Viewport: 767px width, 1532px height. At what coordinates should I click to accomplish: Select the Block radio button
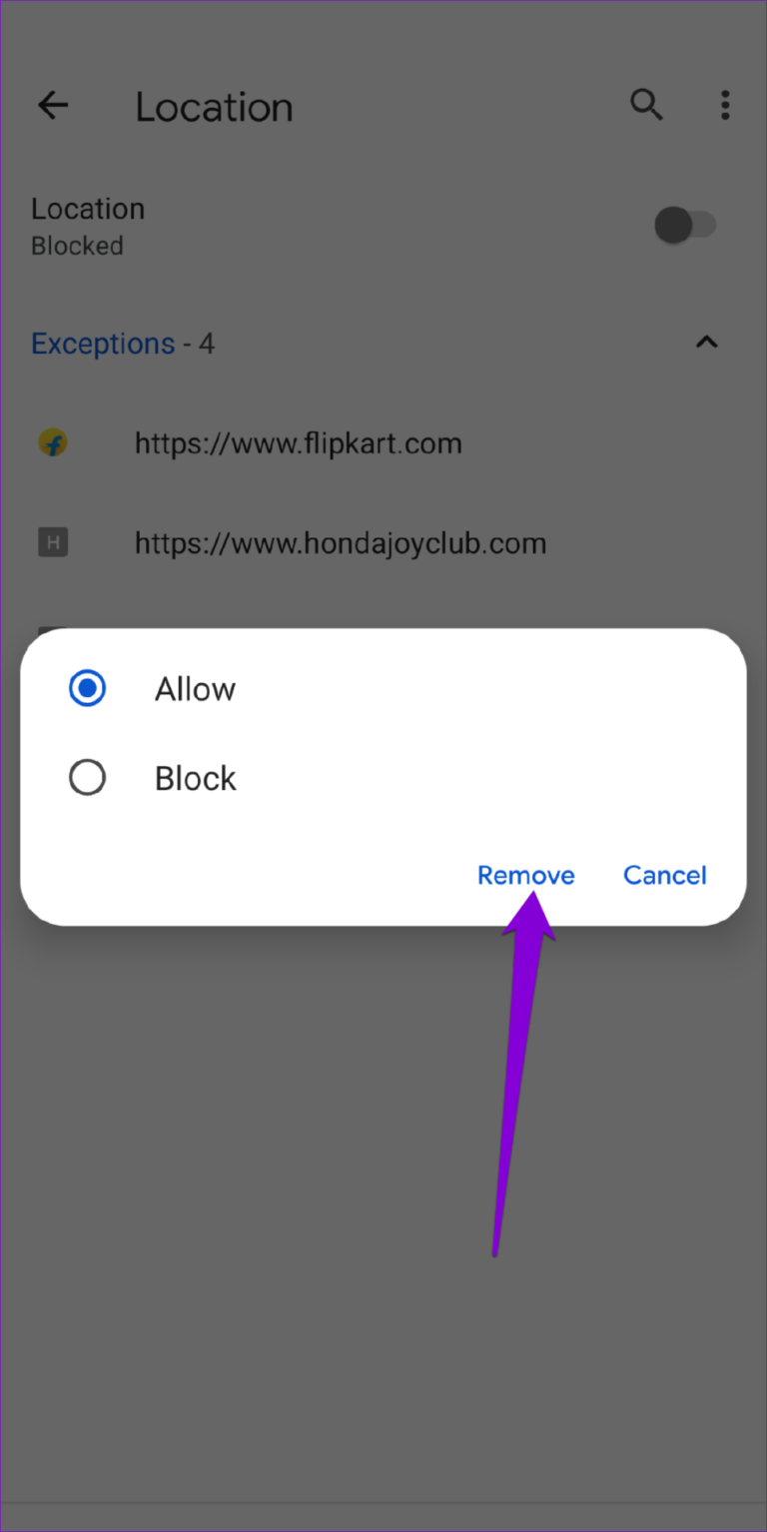pyautogui.click(x=87, y=777)
